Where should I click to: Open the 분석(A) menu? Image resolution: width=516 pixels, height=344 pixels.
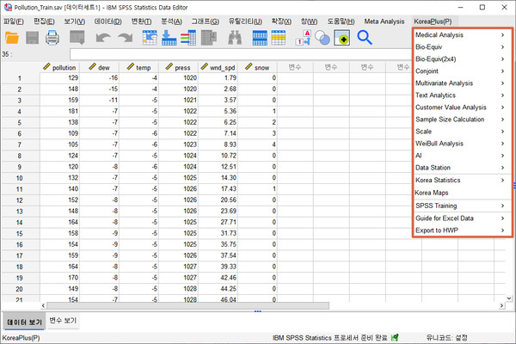[171, 21]
